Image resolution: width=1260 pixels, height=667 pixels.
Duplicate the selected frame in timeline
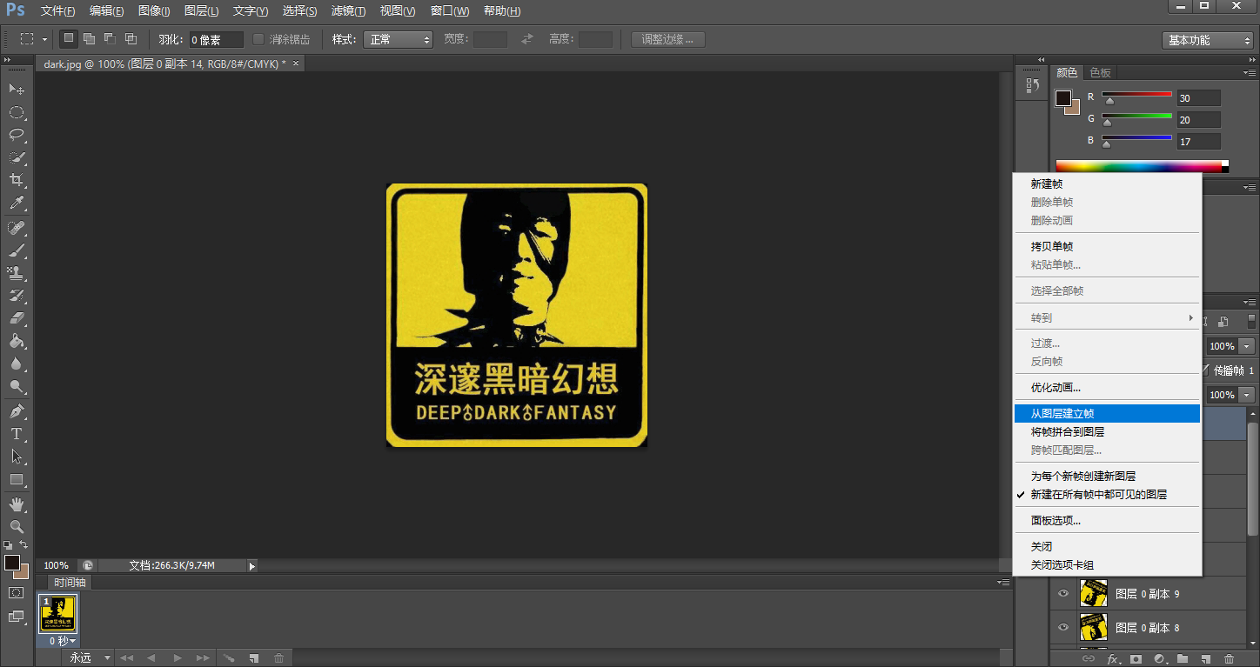coord(253,658)
